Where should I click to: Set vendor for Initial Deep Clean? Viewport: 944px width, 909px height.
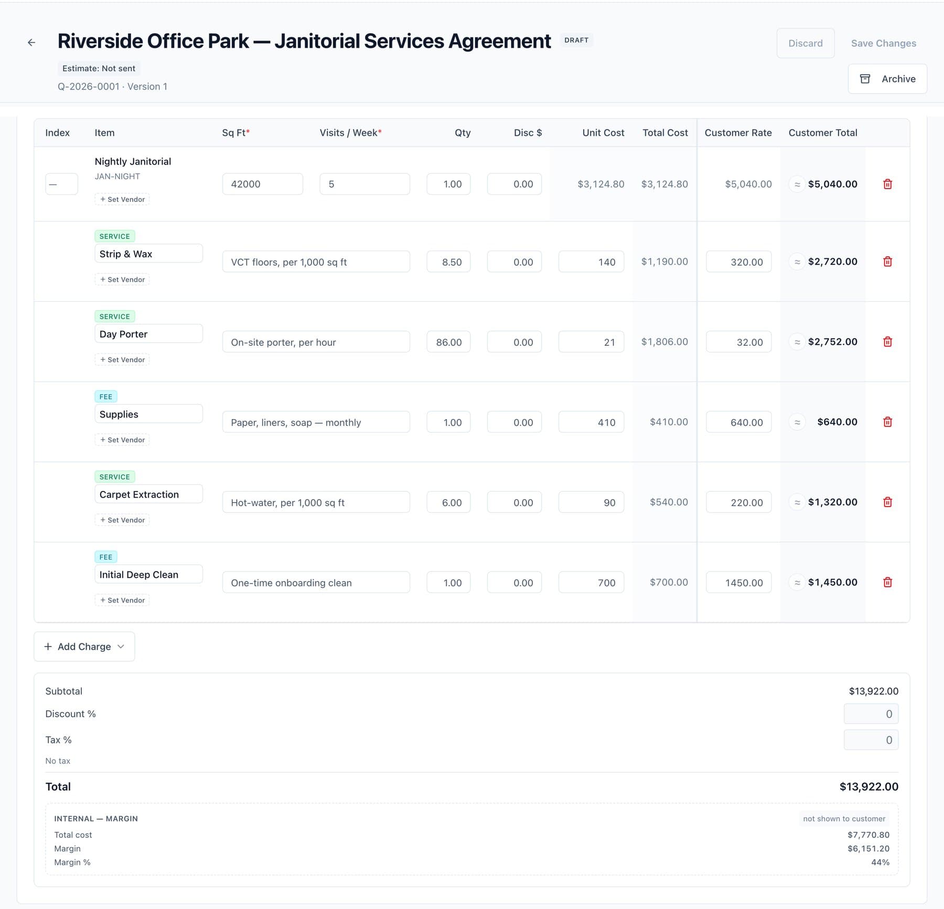pyautogui.click(x=122, y=600)
